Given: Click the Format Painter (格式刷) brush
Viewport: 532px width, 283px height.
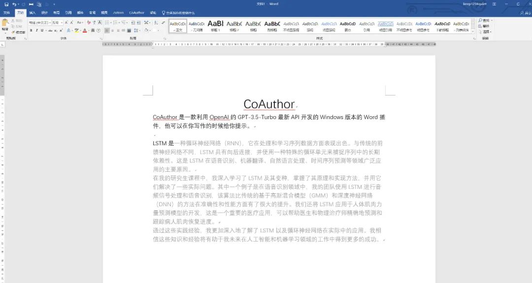Looking at the screenshot, I should point(18,32).
